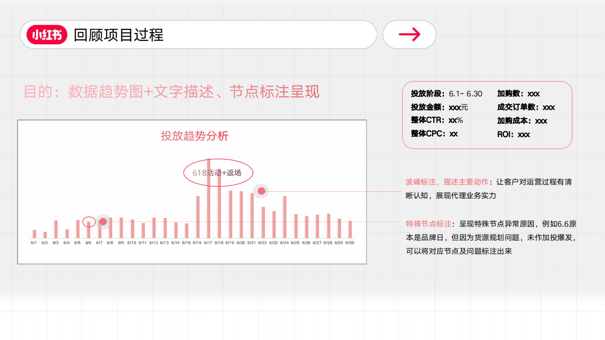The height and width of the screenshot is (340, 605).
Task: Click the bar above the 6/12 label
Action: coord(154,228)
